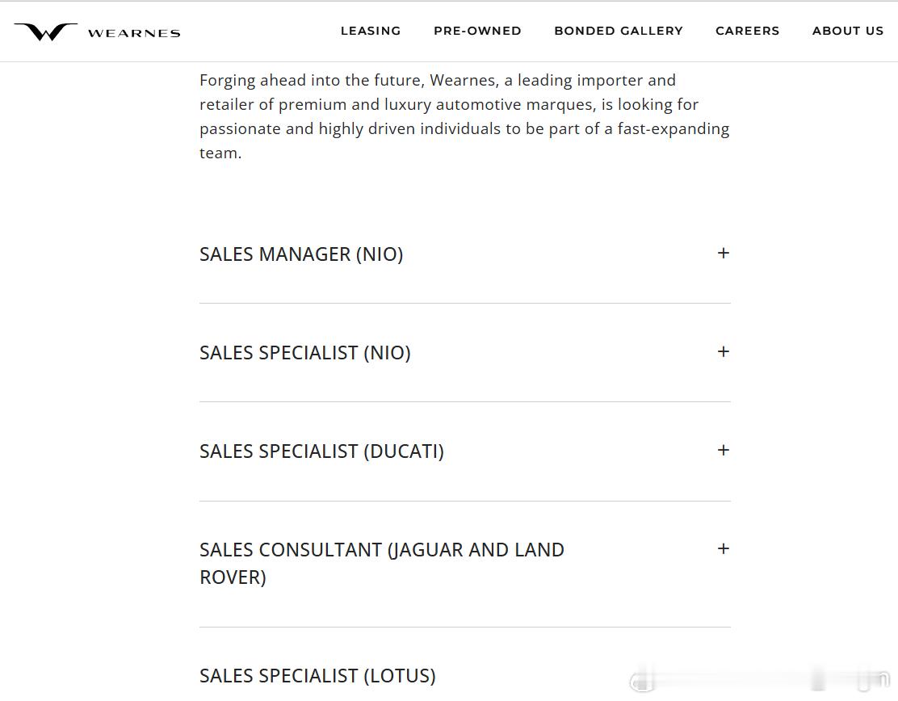Click plus icon beside Sales Specialist (NIO)

pyautogui.click(x=724, y=351)
